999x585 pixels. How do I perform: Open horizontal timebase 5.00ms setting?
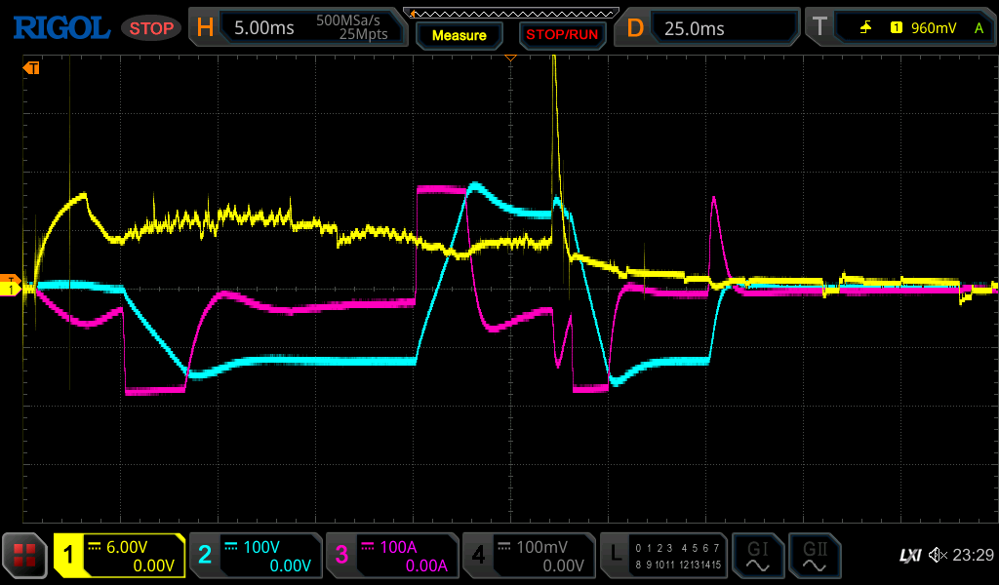pyautogui.click(x=300, y=28)
